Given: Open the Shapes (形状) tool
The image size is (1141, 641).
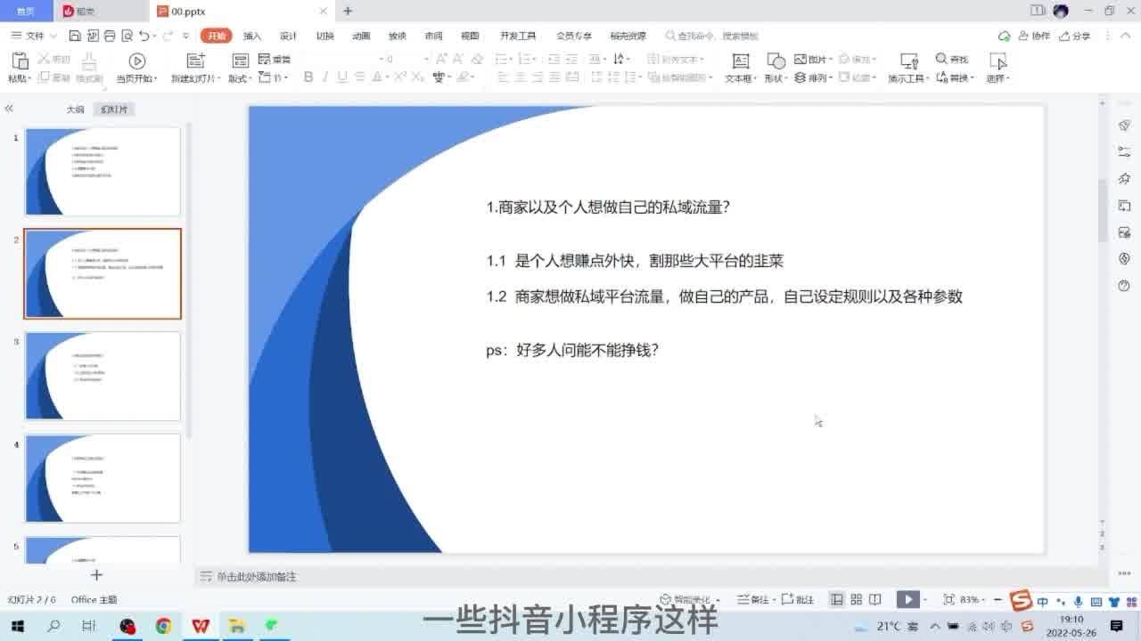Looking at the screenshot, I should (776, 61).
